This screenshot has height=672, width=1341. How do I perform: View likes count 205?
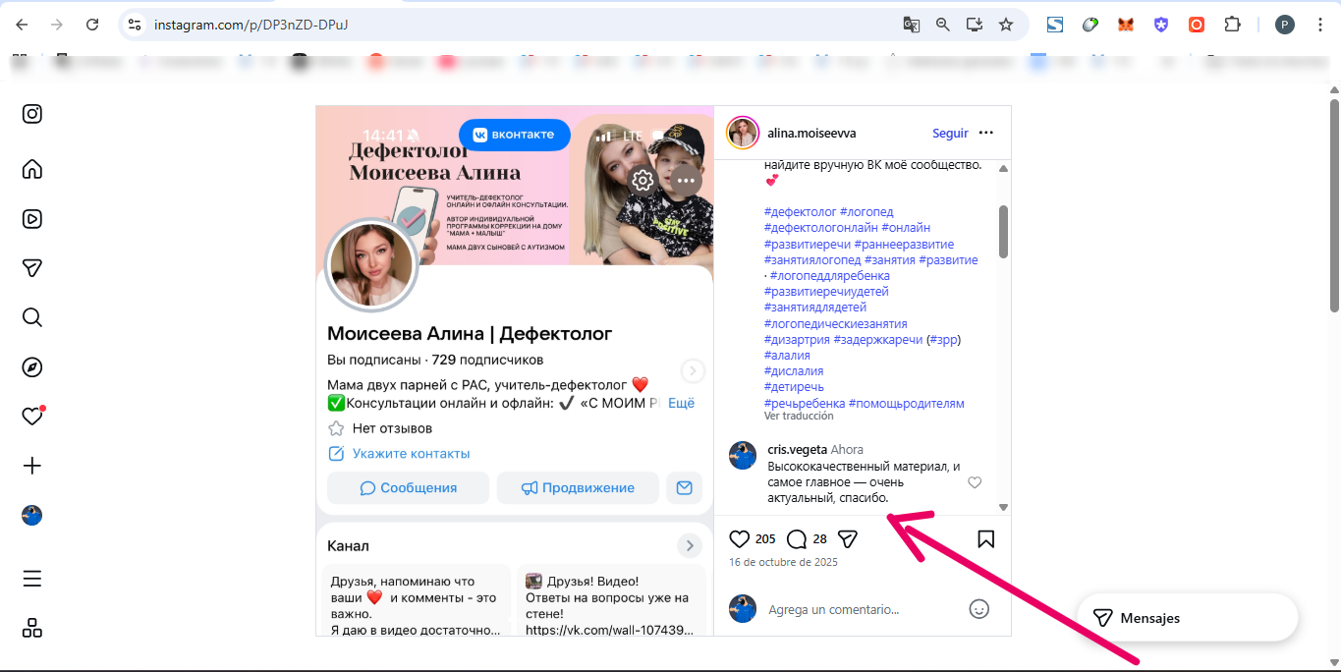765,538
